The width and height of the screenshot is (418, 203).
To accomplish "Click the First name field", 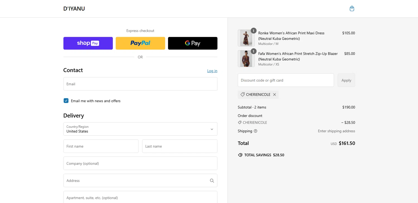I will click(x=101, y=146).
